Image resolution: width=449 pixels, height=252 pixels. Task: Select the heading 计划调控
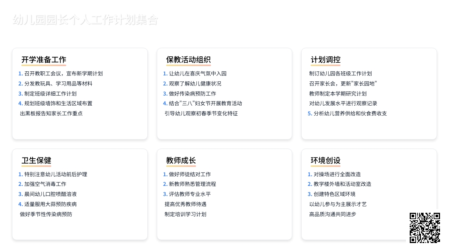pos(326,60)
